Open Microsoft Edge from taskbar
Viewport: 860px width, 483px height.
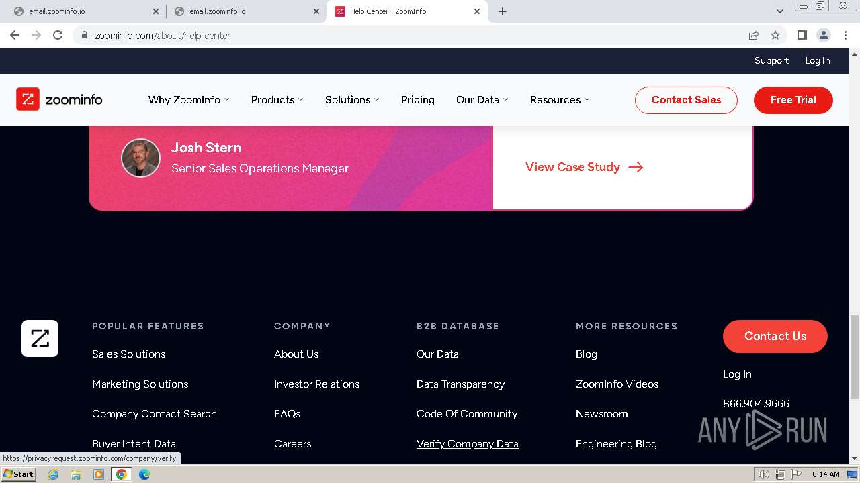144,474
